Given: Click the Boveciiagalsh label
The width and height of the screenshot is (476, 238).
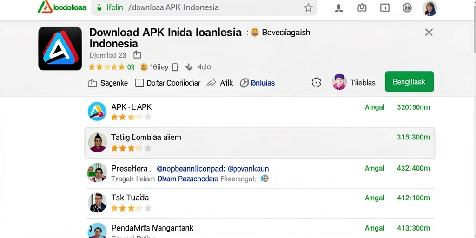Looking at the screenshot, I should [286, 32].
